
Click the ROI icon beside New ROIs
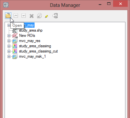click(x=15, y=36)
